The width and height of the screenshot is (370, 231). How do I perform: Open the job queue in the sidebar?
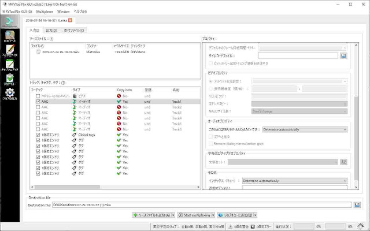point(10,80)
